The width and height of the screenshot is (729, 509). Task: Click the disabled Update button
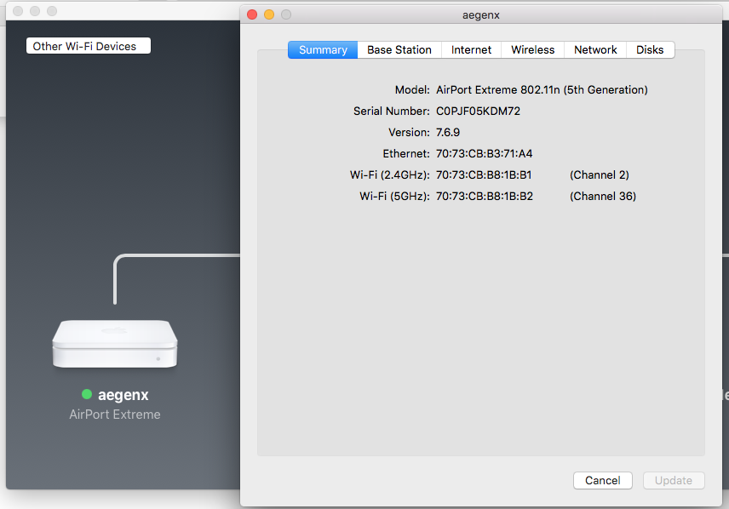pyautogui.click(x=674, y=480)
